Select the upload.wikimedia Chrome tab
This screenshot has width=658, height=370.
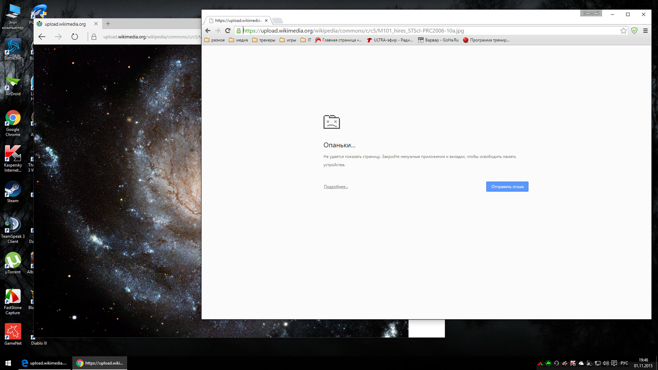237,21
